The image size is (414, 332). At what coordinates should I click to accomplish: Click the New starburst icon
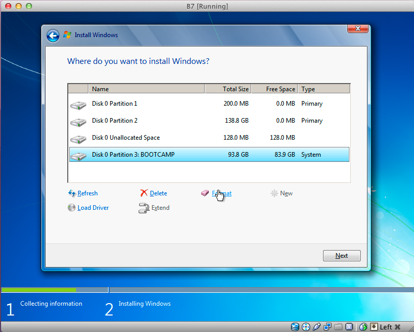(x=274, y=193)
